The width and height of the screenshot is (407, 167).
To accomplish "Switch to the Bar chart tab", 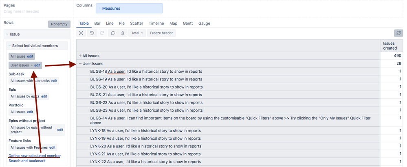I will (x=97, y=23).
